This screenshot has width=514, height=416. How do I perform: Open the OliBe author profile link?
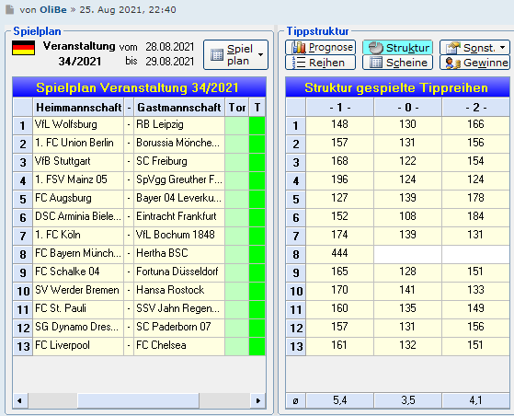pyautogui.click(x=53, y=9)
